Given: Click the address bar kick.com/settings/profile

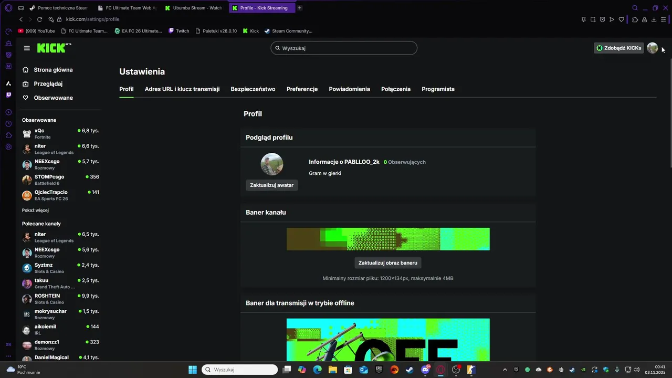Looking at the screenshot, I should point(92,19).
